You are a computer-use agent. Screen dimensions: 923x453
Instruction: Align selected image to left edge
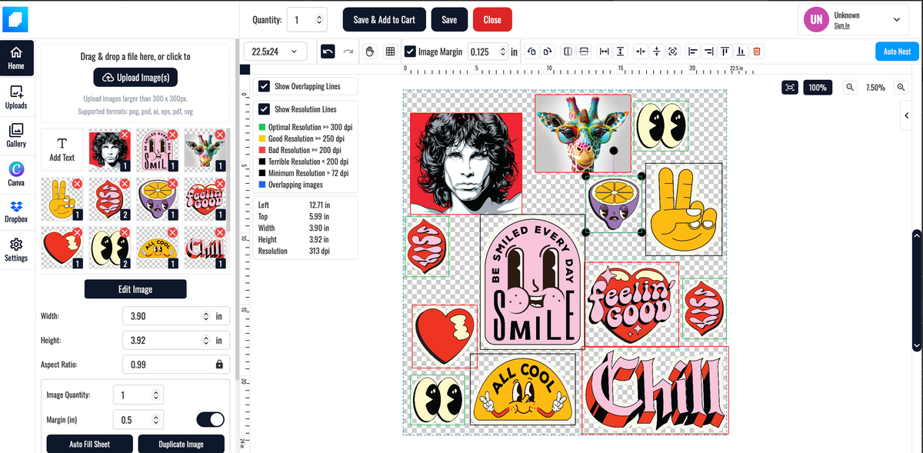(x=693, y=52)
